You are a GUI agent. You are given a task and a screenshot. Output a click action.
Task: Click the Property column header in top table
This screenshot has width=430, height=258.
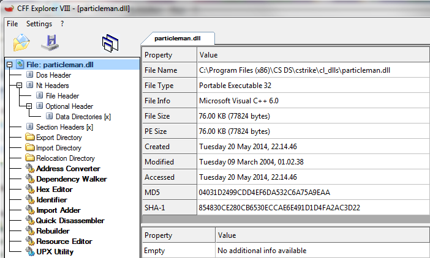170,55
